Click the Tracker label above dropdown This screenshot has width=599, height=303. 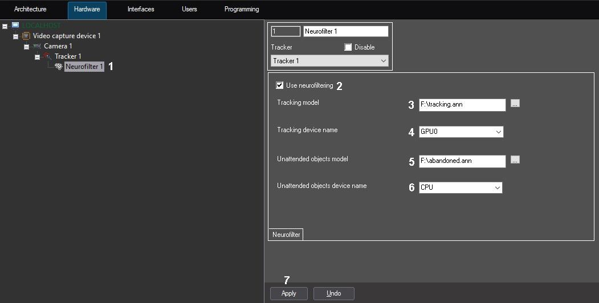pyautogui.click(x=282, y=47)
